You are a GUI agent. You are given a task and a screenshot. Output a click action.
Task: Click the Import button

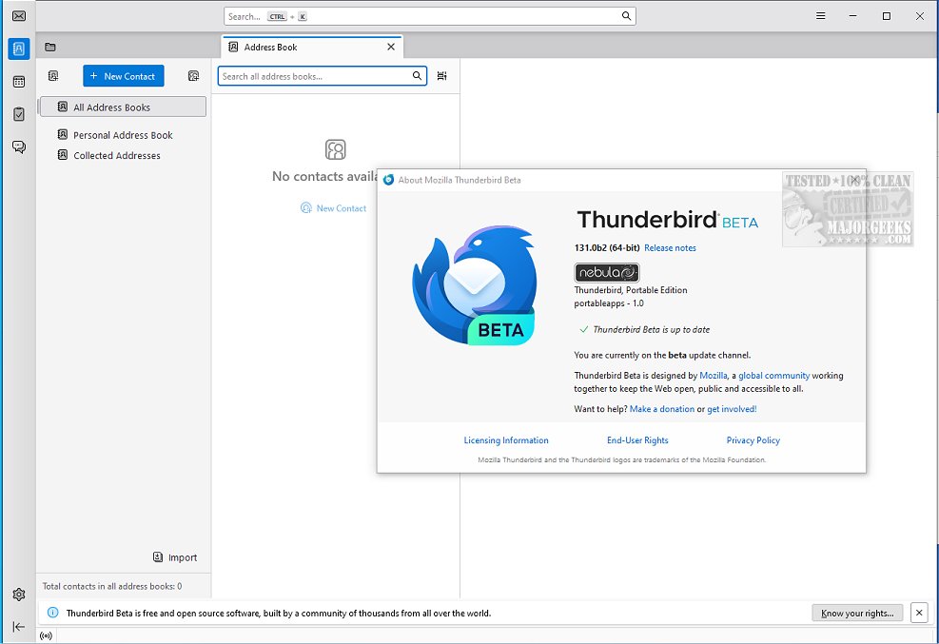[175, 557]
